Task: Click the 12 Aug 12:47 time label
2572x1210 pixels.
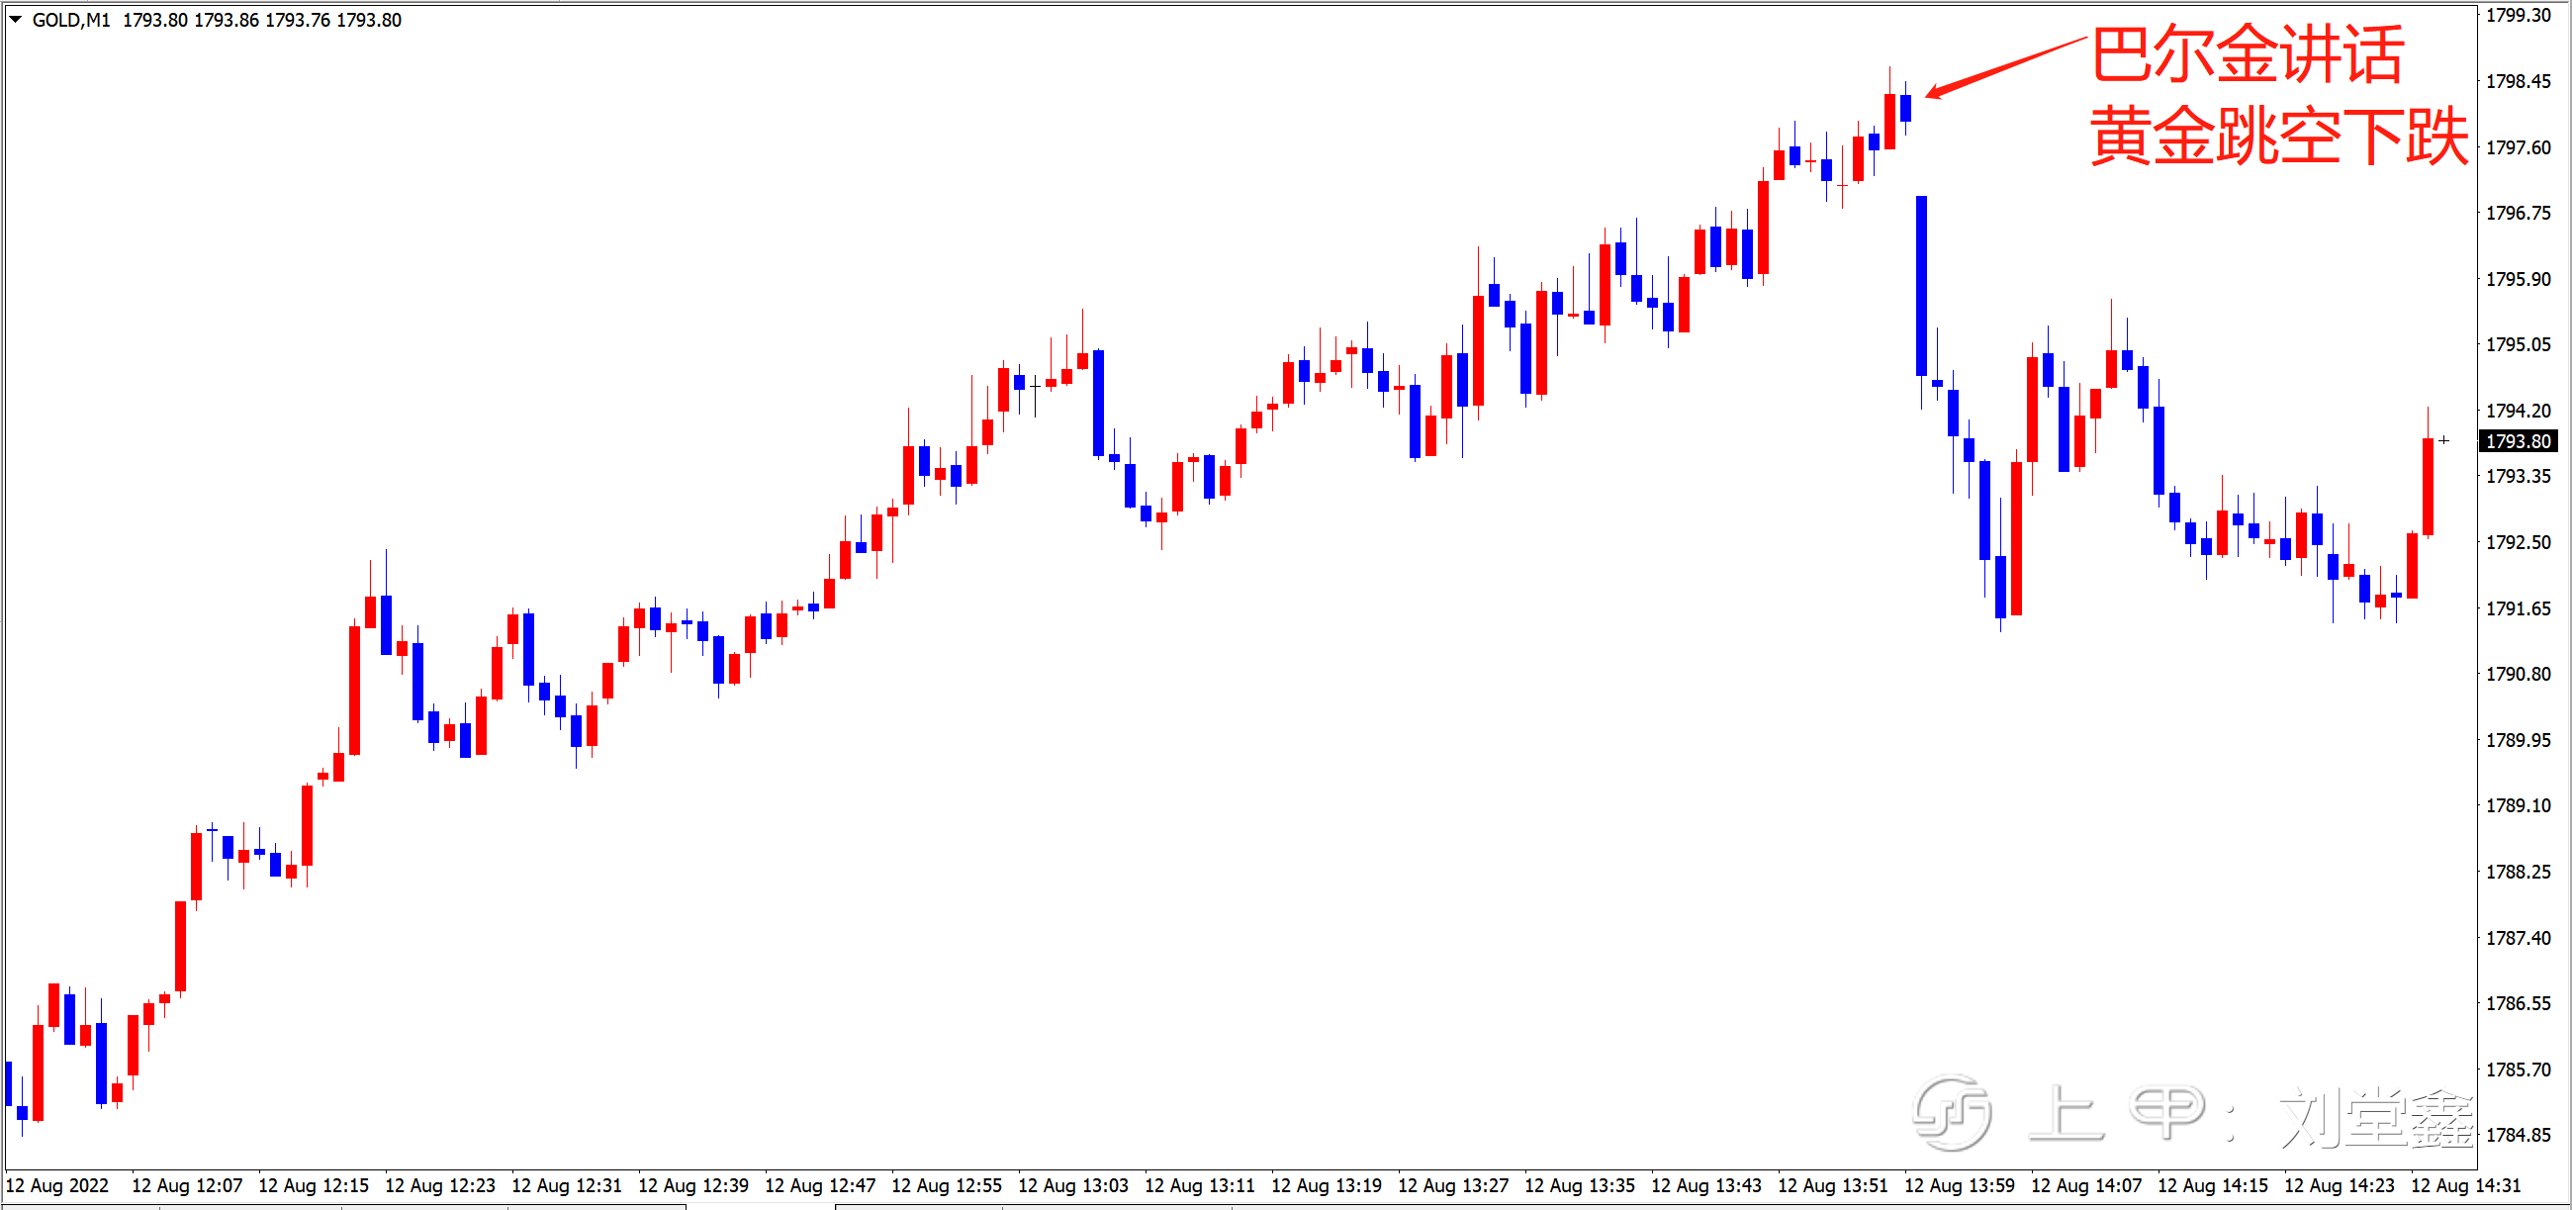Action: [x=820, y=1186]
